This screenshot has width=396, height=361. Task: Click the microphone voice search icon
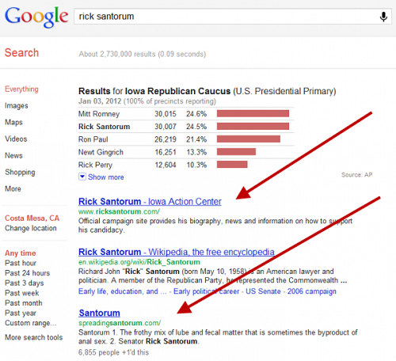coord(383,17)
